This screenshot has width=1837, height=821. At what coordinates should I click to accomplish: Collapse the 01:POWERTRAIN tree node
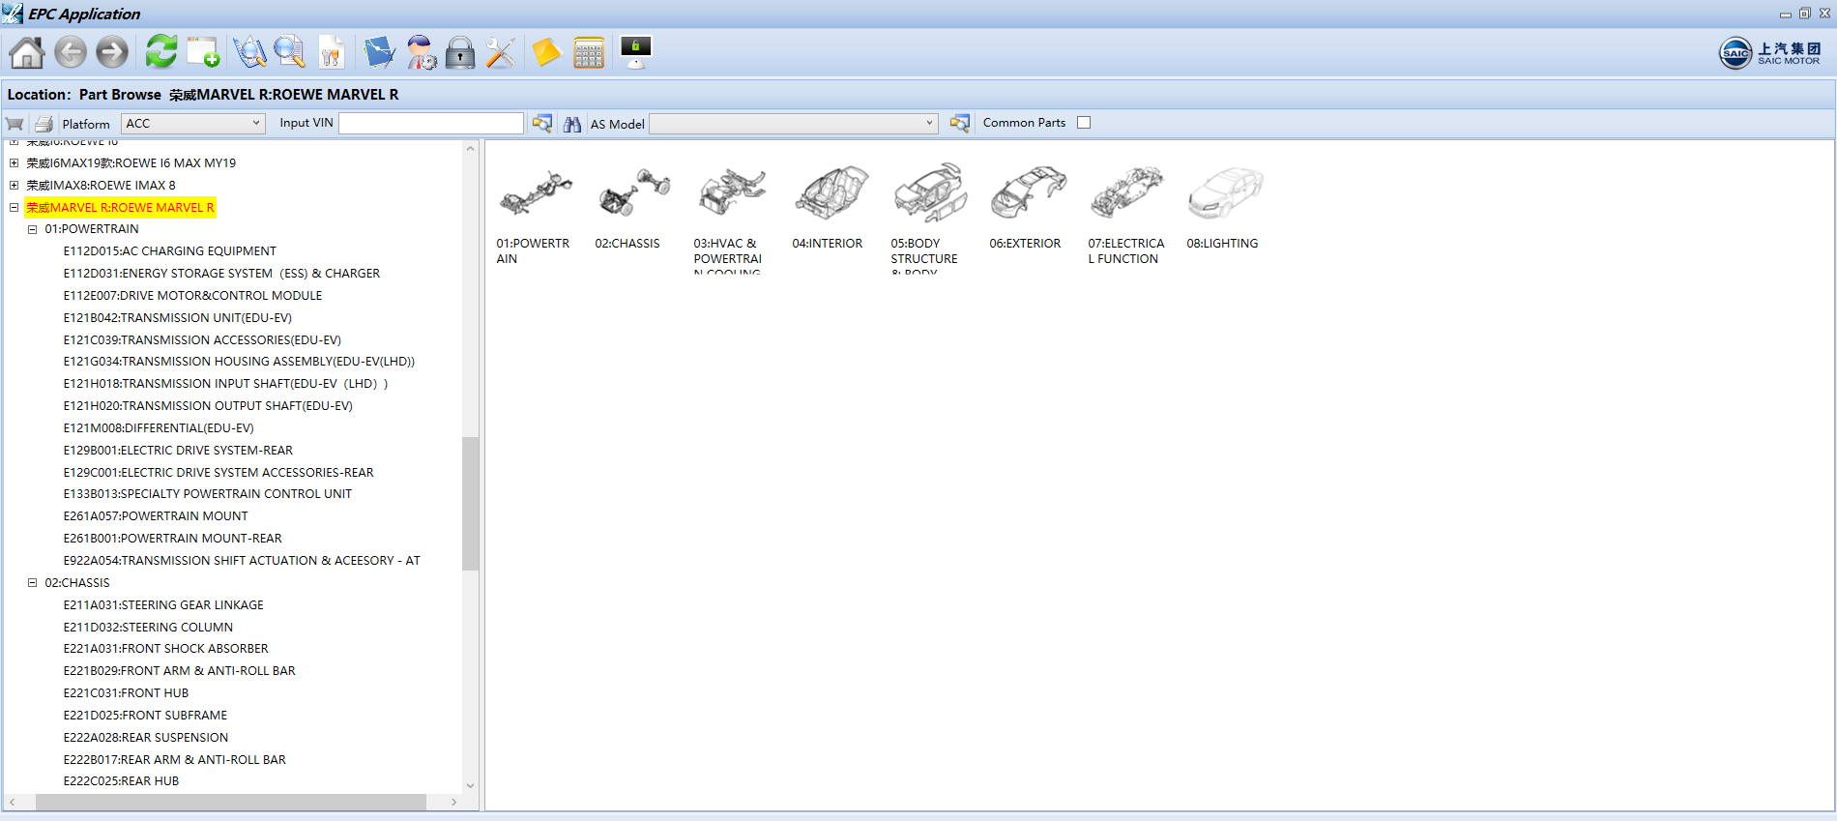(x=32, y=229)
